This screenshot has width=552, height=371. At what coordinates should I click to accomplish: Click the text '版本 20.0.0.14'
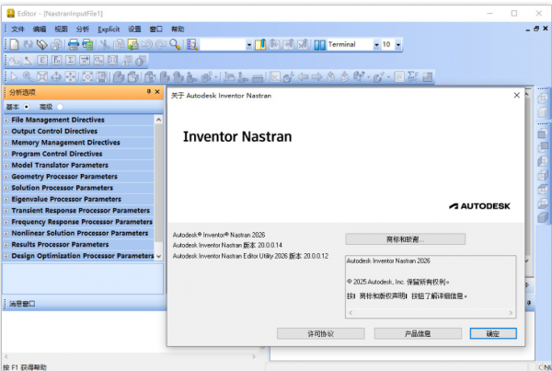click(263, 245)
